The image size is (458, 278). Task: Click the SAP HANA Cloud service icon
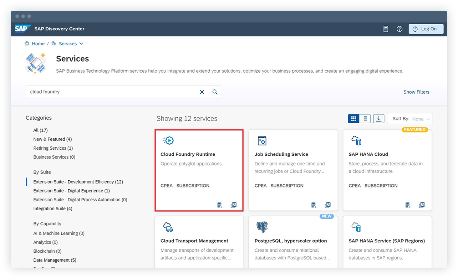pos(356,140)
